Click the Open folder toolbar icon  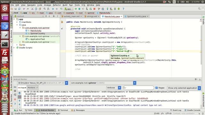pos(12,9)
